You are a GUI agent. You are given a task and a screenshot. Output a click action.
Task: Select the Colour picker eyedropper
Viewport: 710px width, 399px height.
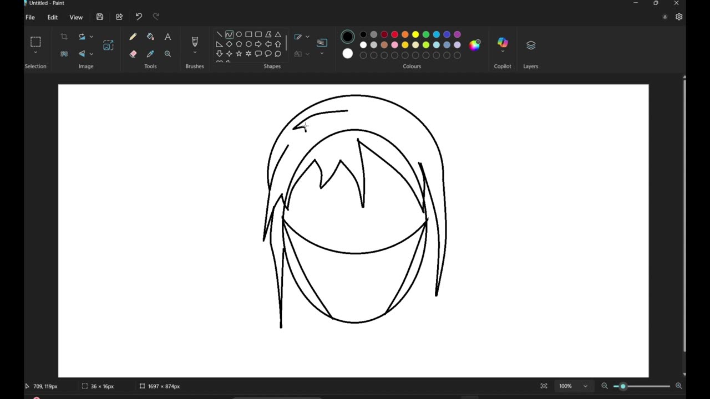[x=150, y=54]
